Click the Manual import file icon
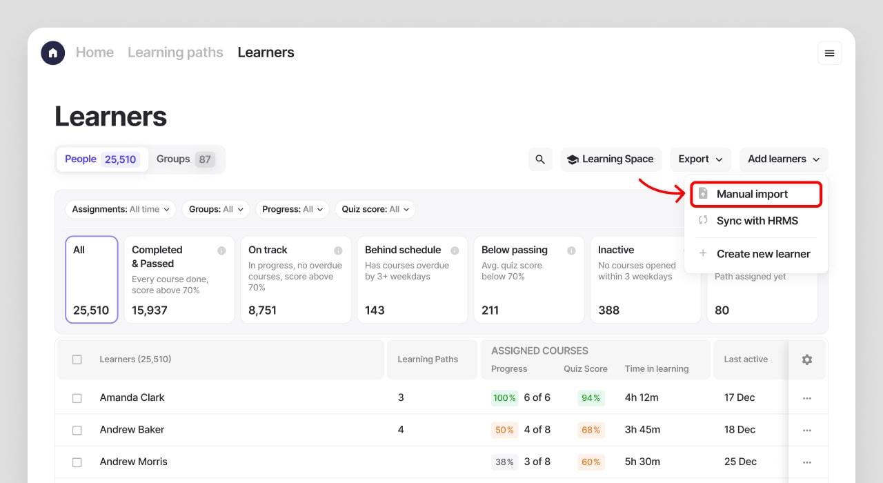This screenshot has height=483, width=883. tap(703, 194)
